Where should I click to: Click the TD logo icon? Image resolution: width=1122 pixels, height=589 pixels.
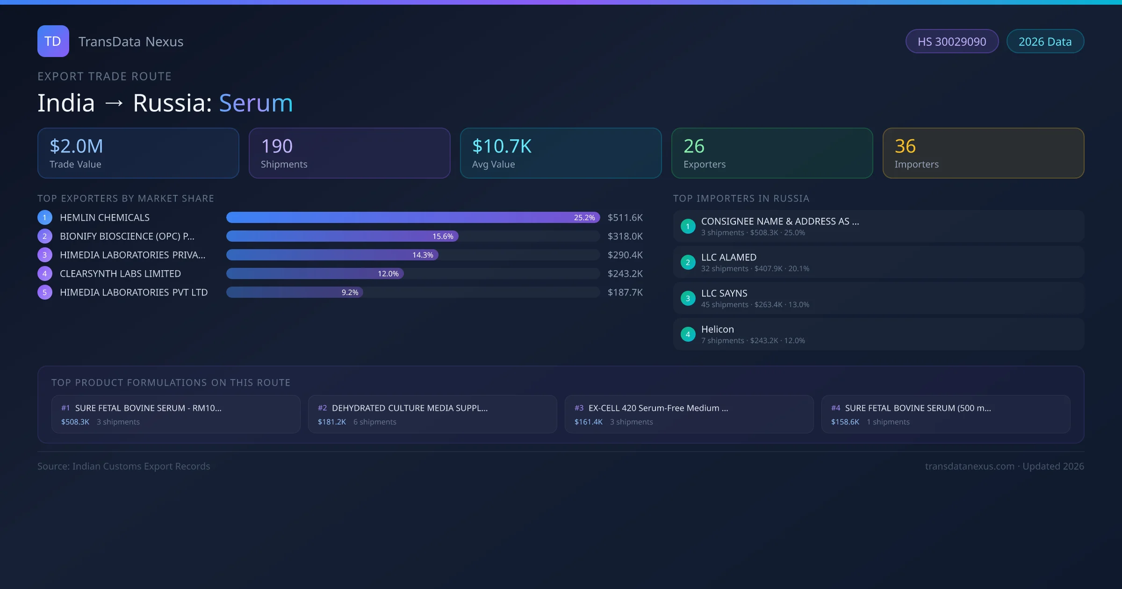(x=53, y=41)
